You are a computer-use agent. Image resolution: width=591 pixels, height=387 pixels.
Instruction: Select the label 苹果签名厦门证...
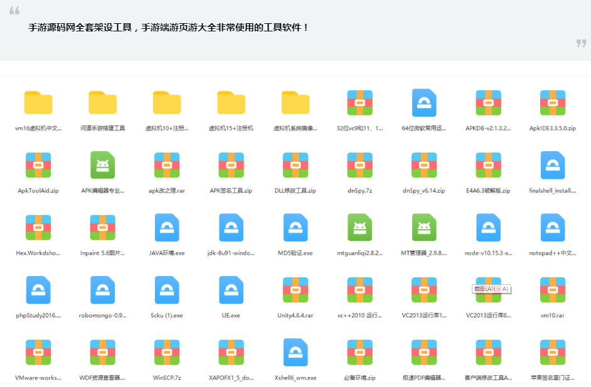[553, 378]
